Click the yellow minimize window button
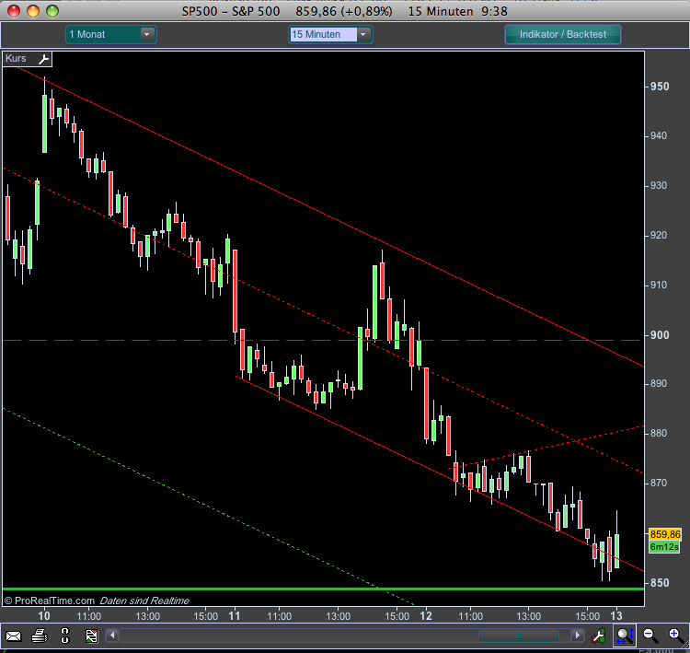This screenshot has height=653, width=690. click(x=33, y=11)
